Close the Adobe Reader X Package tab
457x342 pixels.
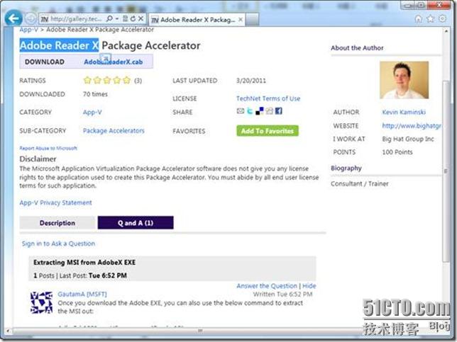(241, 20)
